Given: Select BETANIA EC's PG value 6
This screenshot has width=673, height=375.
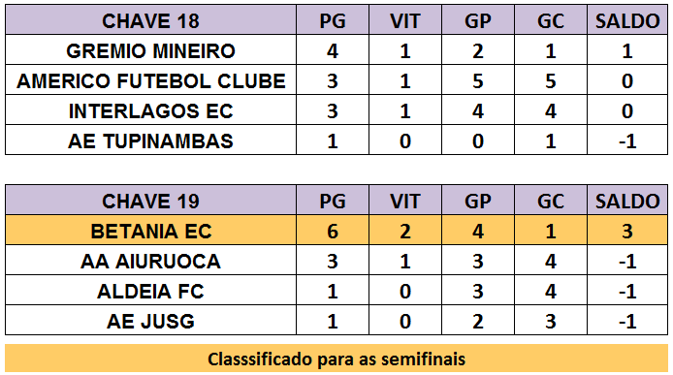Looking at the screenshot, I should [333, 230].
